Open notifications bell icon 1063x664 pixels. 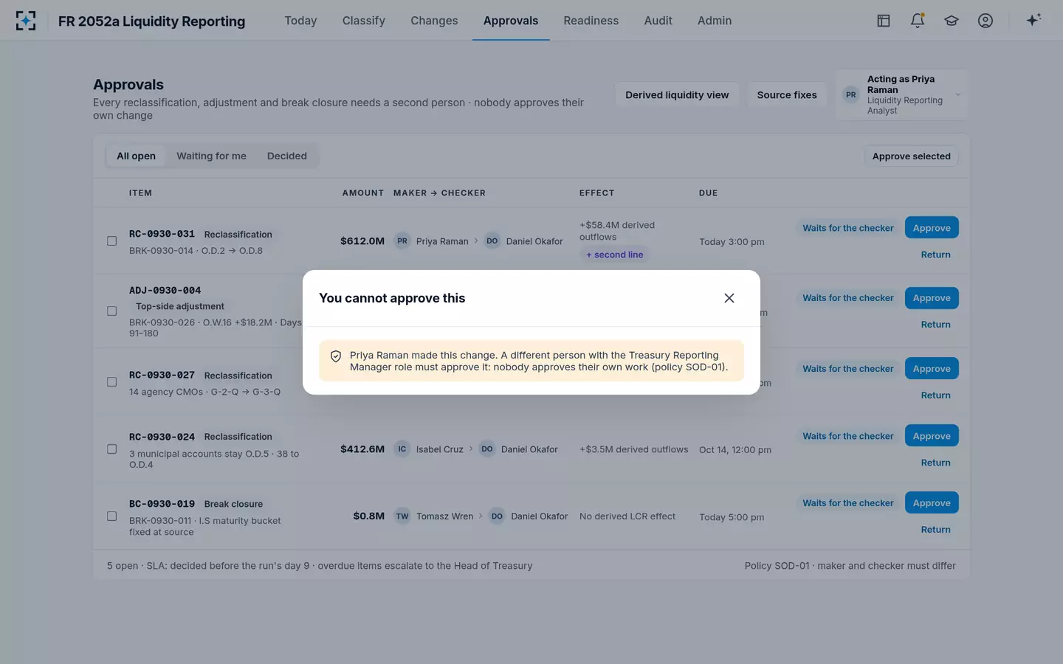[x=918, y=21]
